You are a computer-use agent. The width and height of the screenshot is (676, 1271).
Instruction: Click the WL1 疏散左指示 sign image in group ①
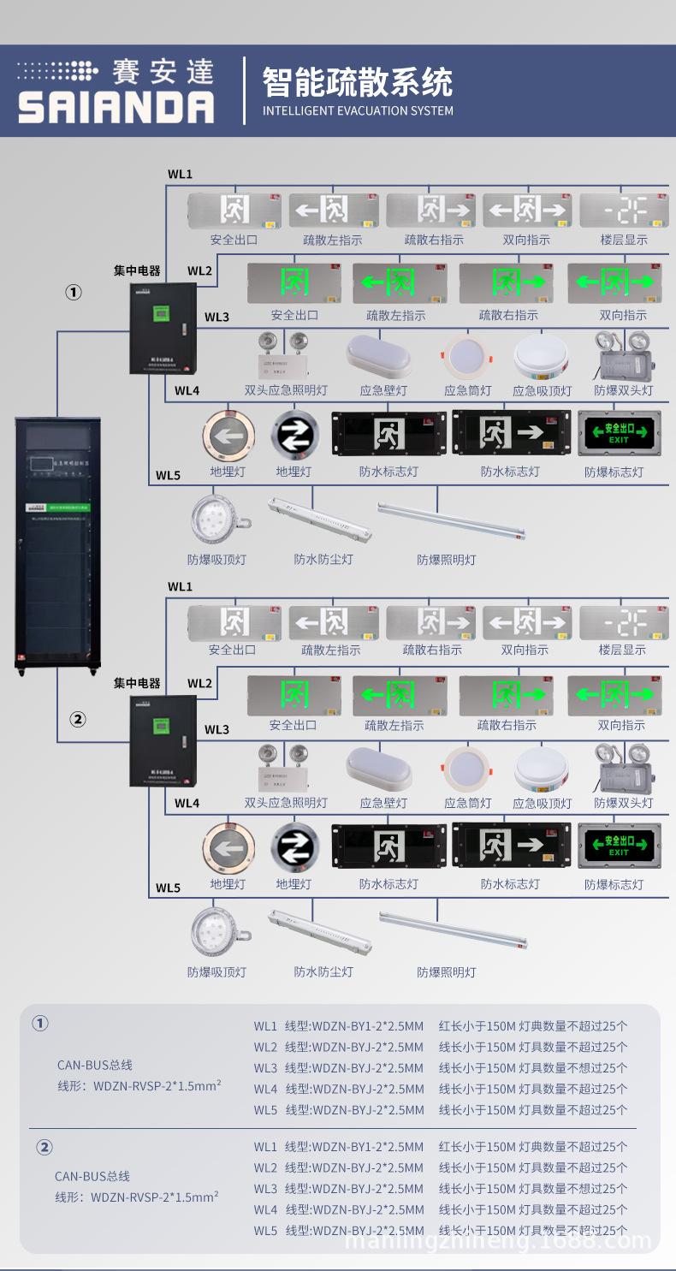pos(334,210)
